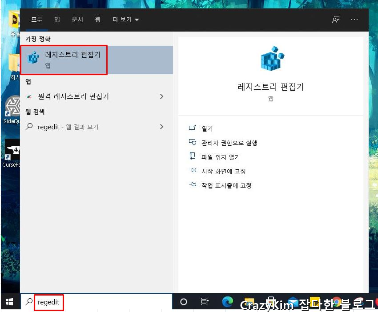Screen dimensions: 378x312
Task: Open the Windows Start button
Action: [x=9, y=302]
